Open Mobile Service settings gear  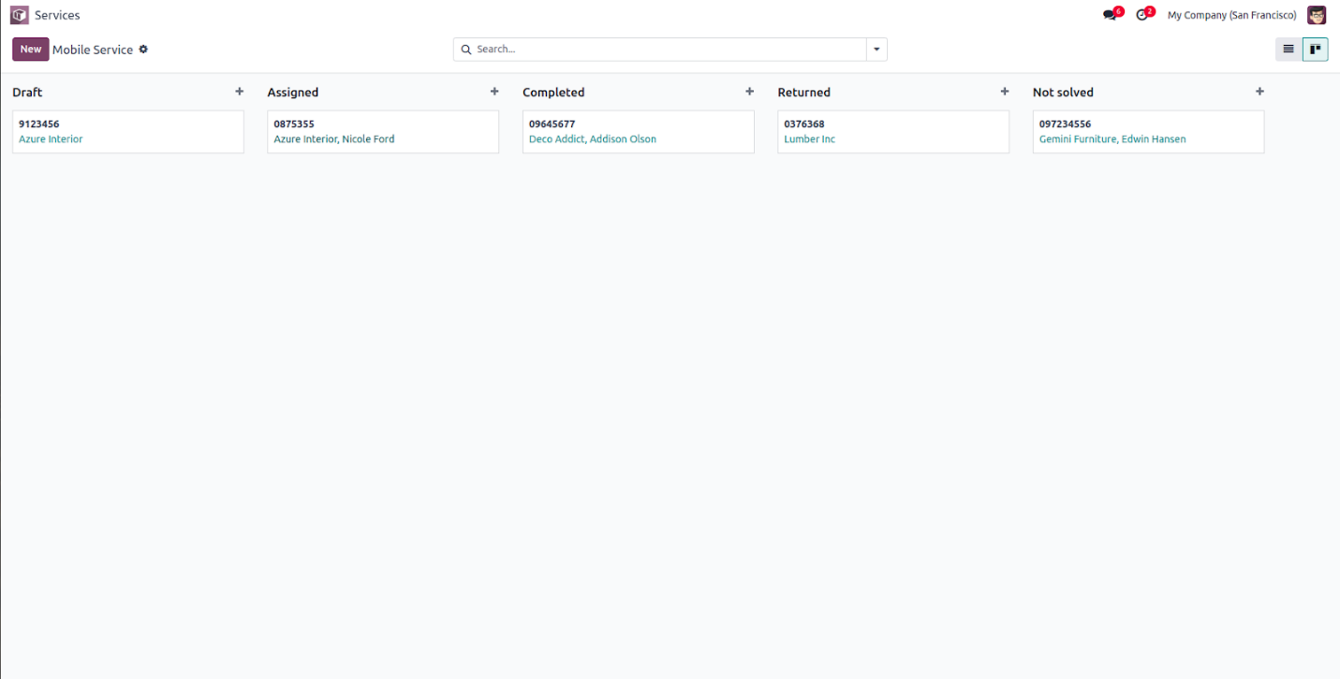[143, 50]
